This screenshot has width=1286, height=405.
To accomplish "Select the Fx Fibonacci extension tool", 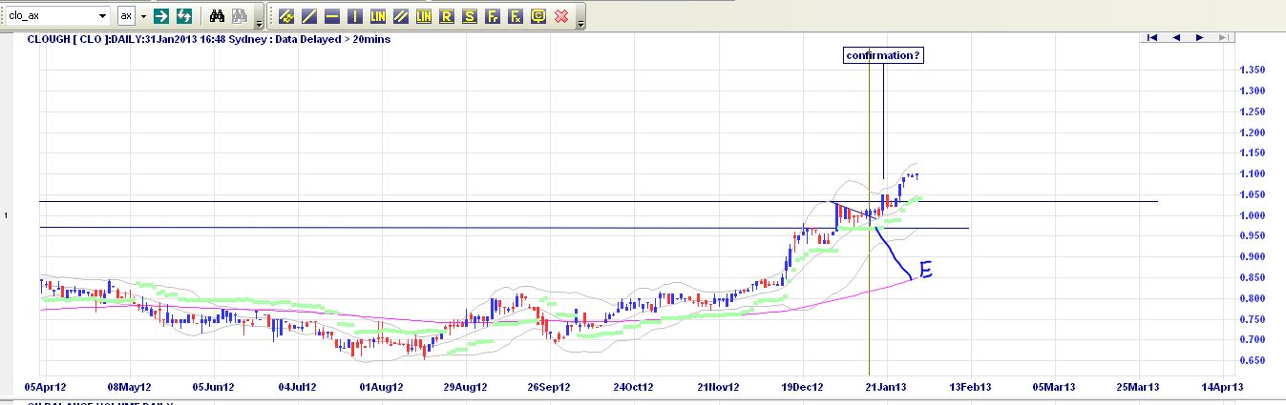I will click(x=516, y=16).
